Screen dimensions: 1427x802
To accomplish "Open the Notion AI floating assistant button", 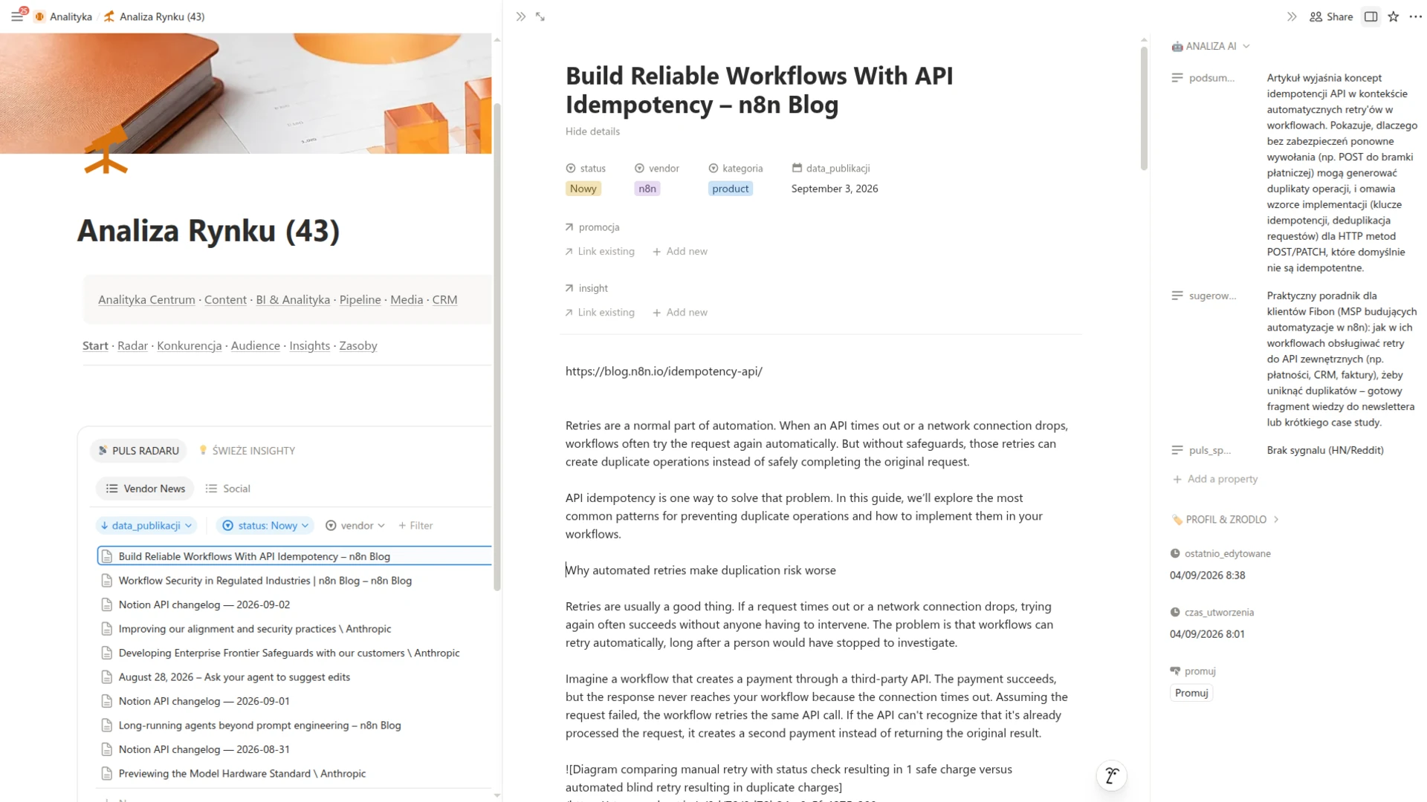I will click(x=1111, y=776).
